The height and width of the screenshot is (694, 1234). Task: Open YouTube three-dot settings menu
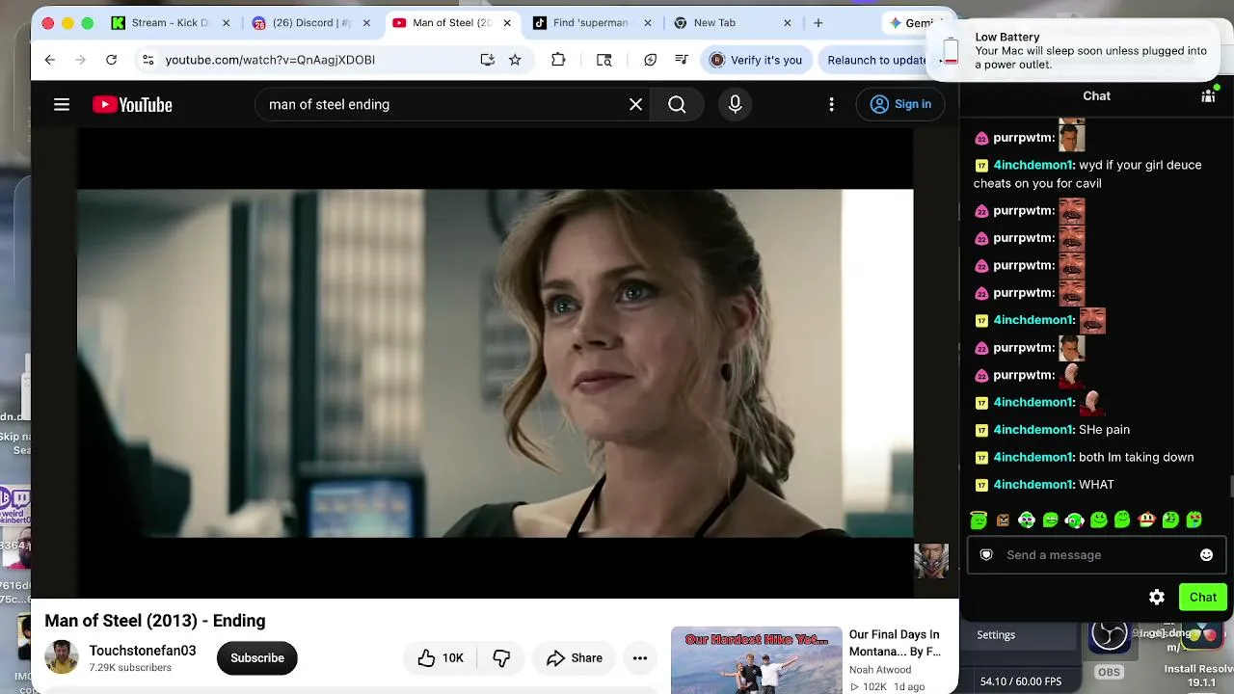click(x=831, y=104)
